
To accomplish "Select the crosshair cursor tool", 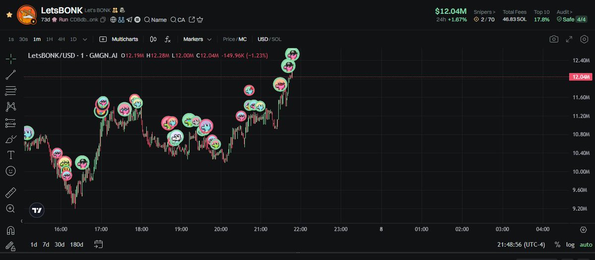I will tap(10, 59).
